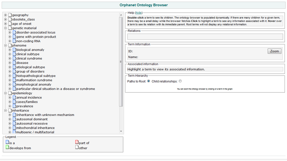This screenshot has height=161, width=287.
Task: Click blue icon beside disease term
Action: (14, 63)
